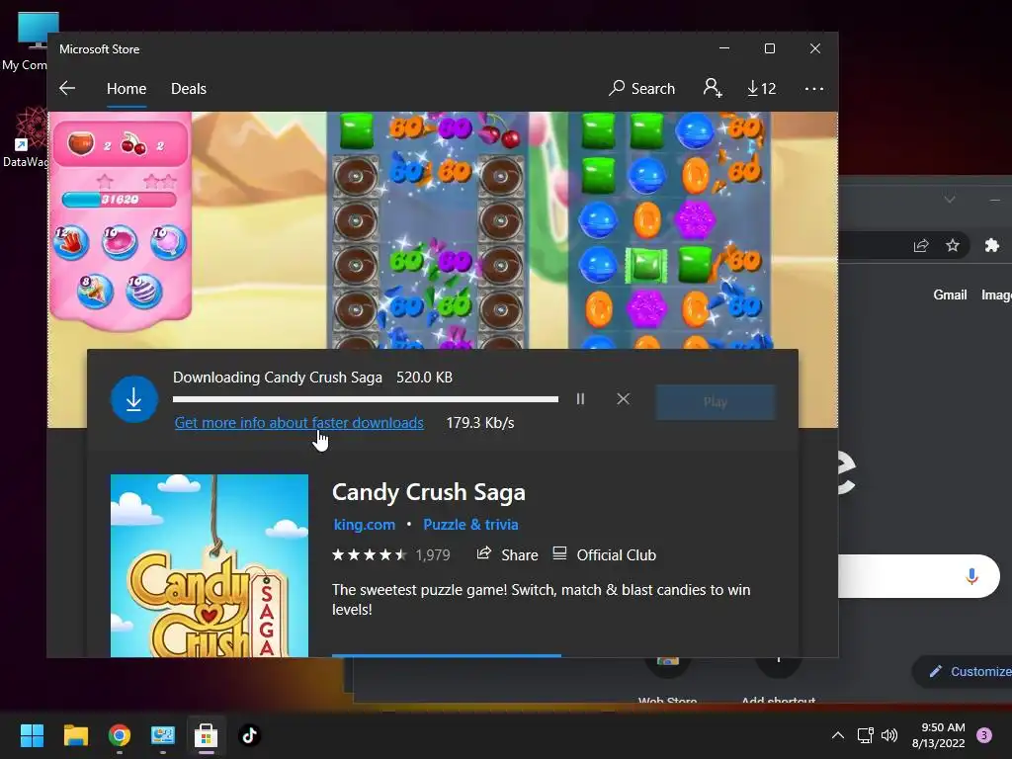Click the greyed-out Play button

click(x=716, y=402)
